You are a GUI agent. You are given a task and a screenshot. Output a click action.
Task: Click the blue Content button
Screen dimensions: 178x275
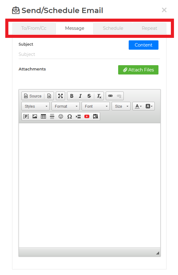point(144,45)
